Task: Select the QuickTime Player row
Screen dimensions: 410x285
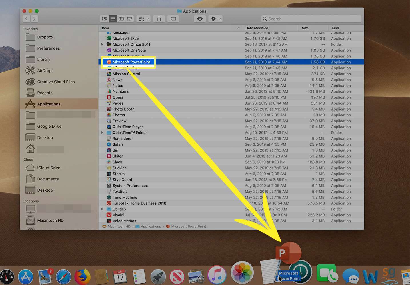Action: (231, 127)
